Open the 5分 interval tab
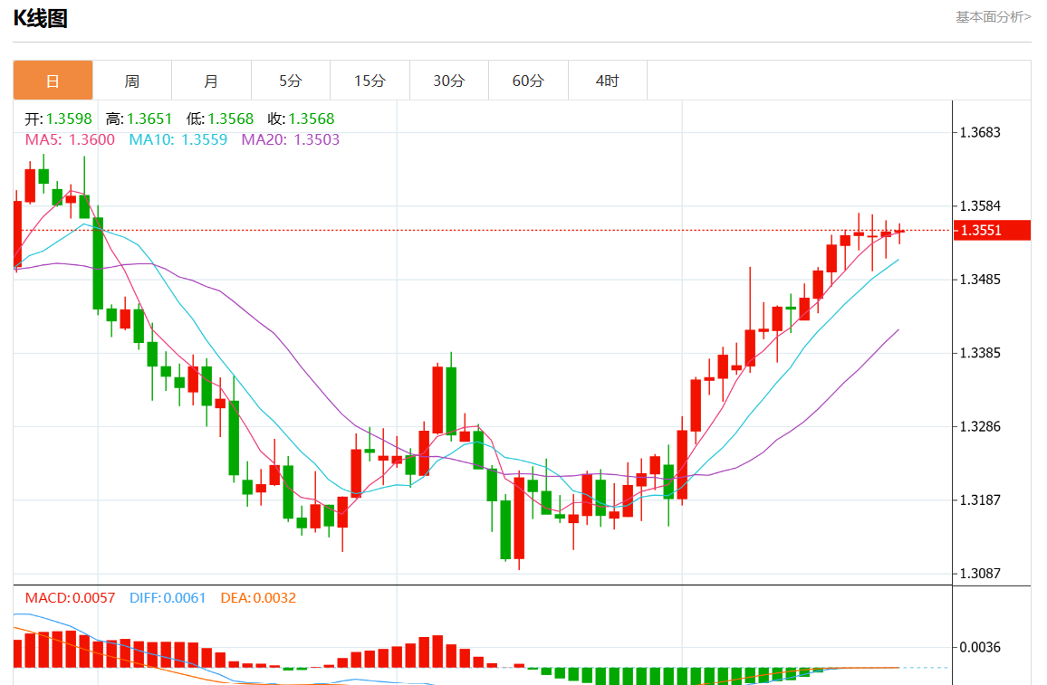Screen dimensions: 1047x685 291,81
